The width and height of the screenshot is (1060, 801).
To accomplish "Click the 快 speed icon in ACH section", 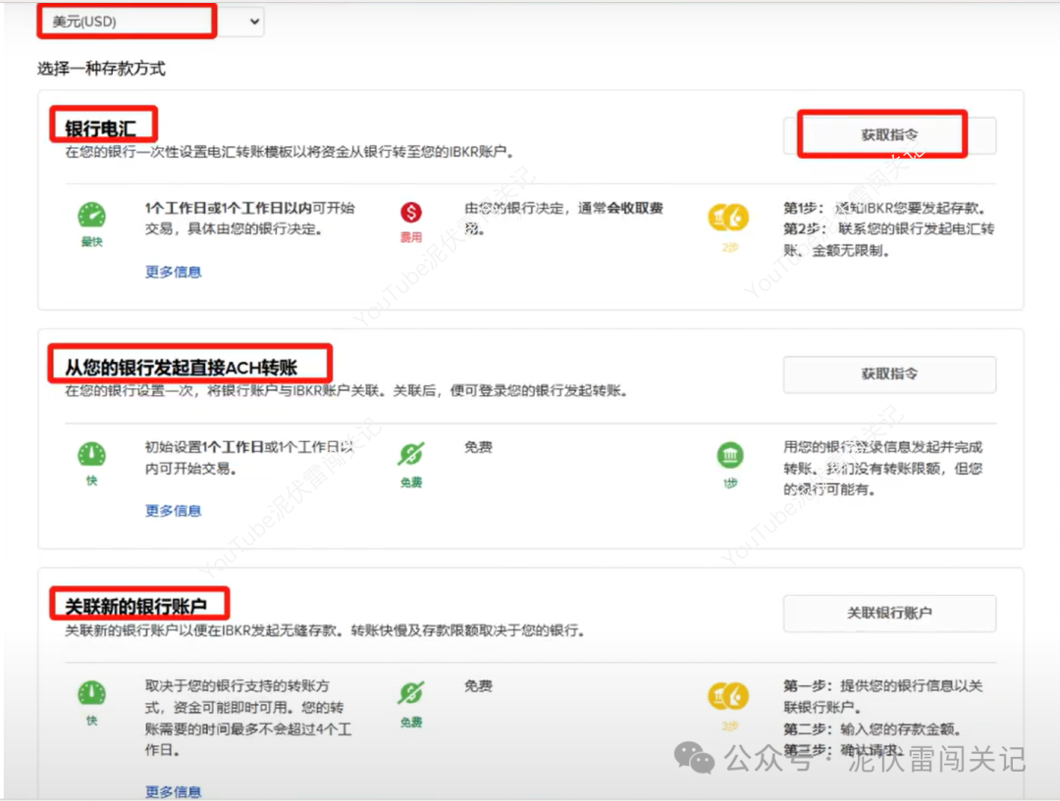I will (91, 454).
